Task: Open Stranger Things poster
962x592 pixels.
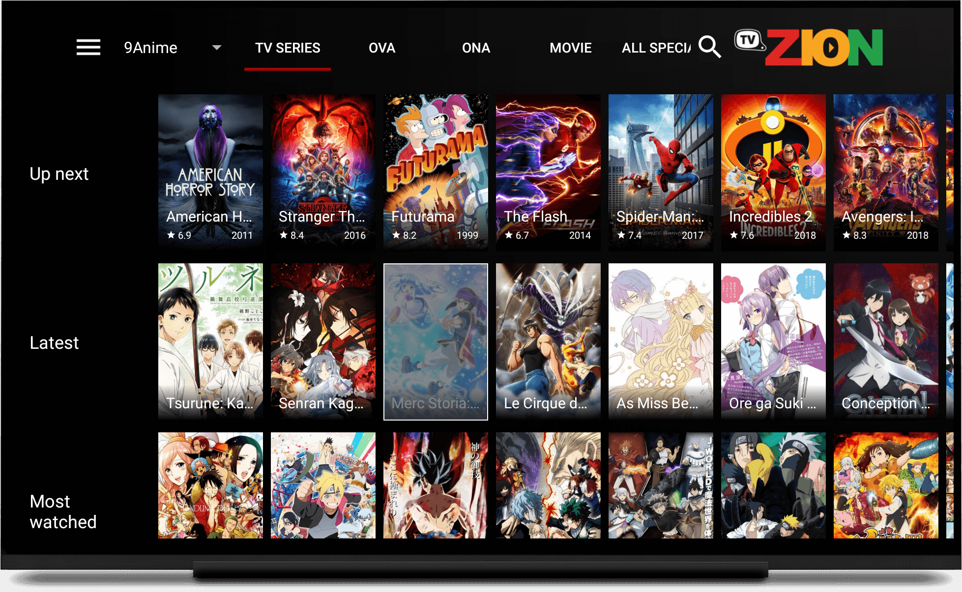Action: click(x=323, y=173)
